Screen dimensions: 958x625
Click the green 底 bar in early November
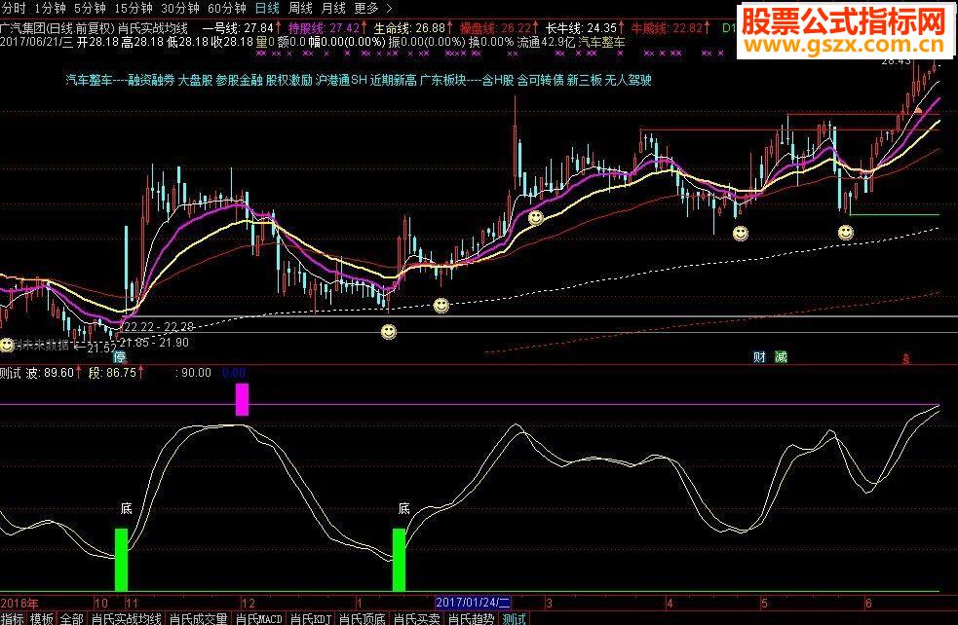(121, 560)
